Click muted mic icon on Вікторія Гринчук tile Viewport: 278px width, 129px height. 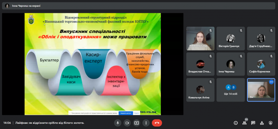click(241, 31)
